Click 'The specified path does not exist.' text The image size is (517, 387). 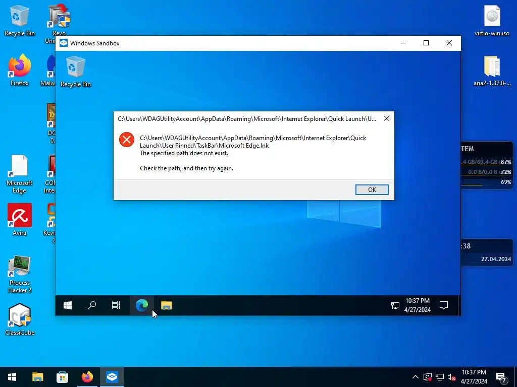184,153
